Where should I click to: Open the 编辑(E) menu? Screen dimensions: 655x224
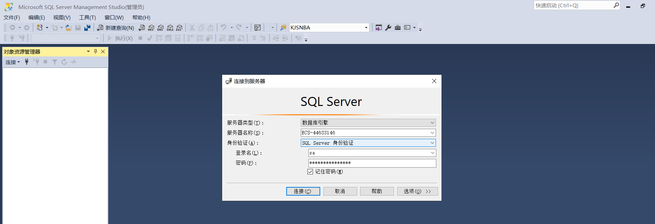click(x=37, y=18)
